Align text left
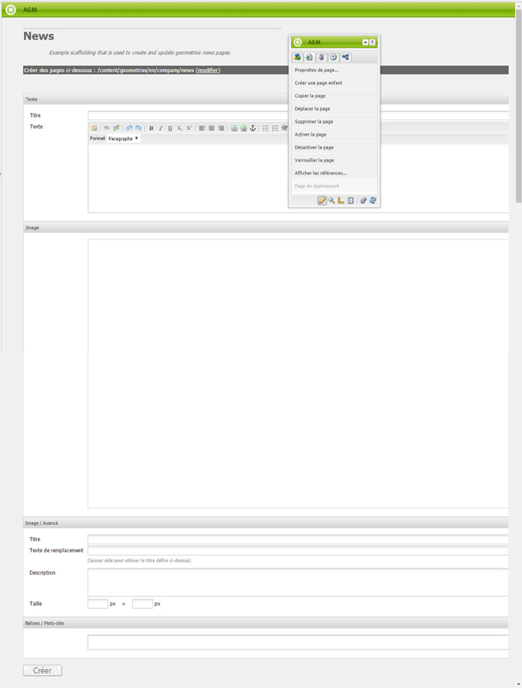The width and height of the screenshot is (522, 688). coord(202,128)
